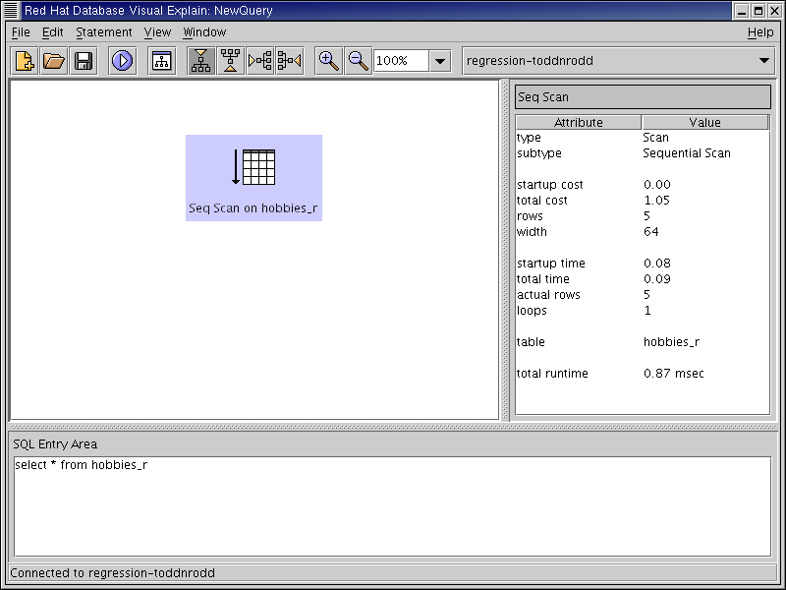Screen dimensions: 786x590
Task: Run the Explain play button
Action: (123, 61)
